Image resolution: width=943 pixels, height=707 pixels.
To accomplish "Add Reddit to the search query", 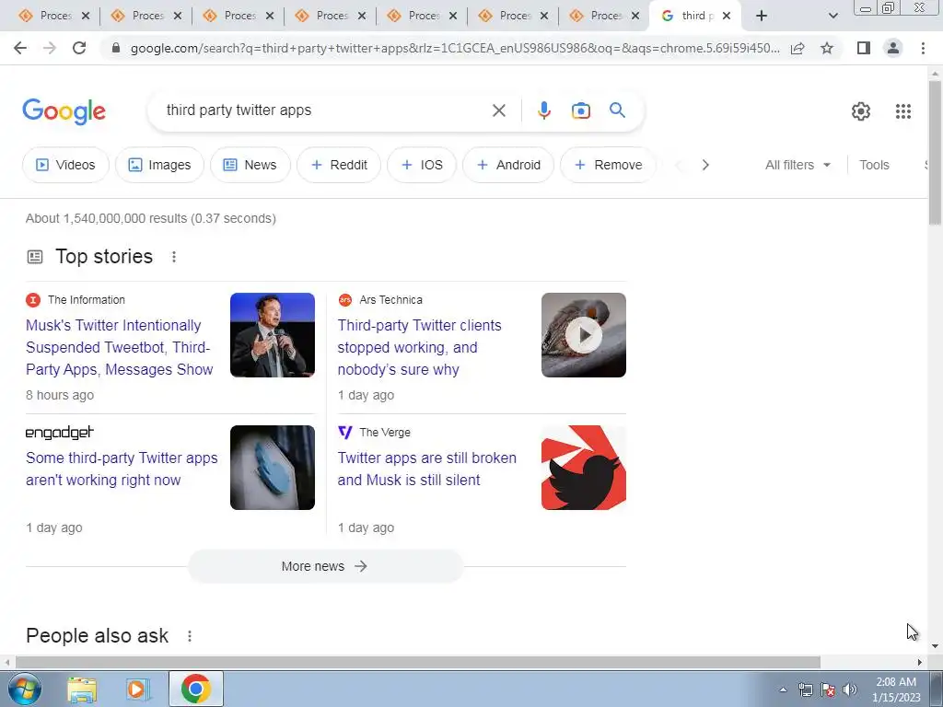I will [x=339, y=165].
